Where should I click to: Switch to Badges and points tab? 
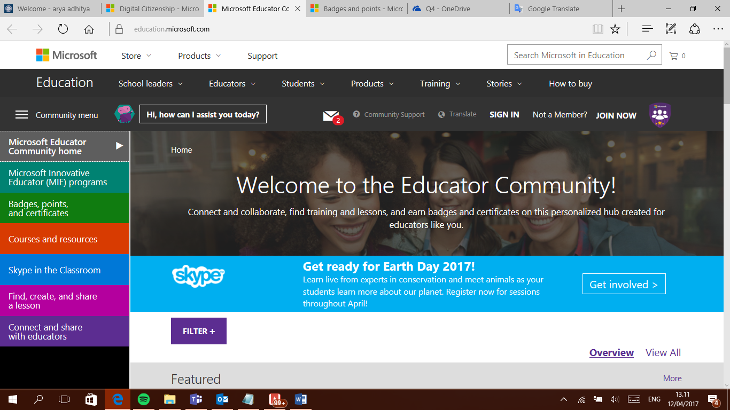tap(356, 9)
